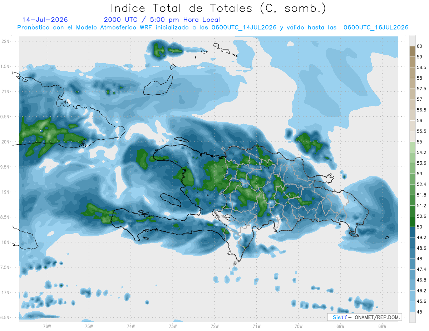This screenshot has height=331, width=429.
Task: Click the "17N" latitude label
Action: click(x=6, y=292)
